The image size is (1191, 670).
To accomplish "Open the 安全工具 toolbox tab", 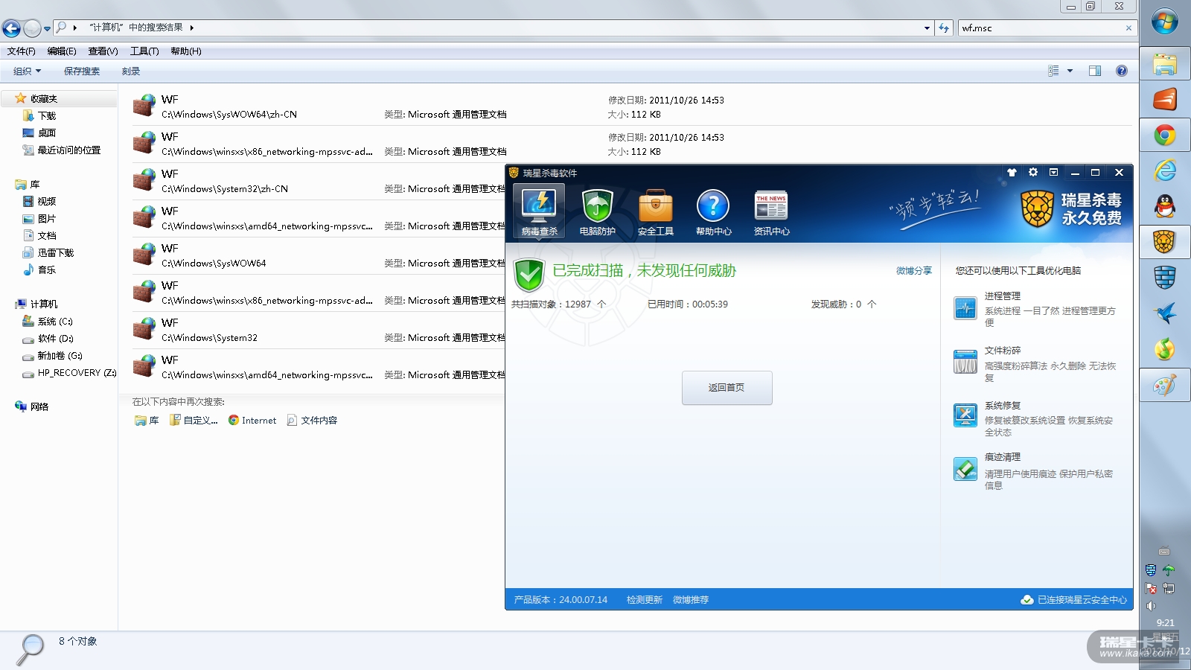I will click(x=655, y=211).
